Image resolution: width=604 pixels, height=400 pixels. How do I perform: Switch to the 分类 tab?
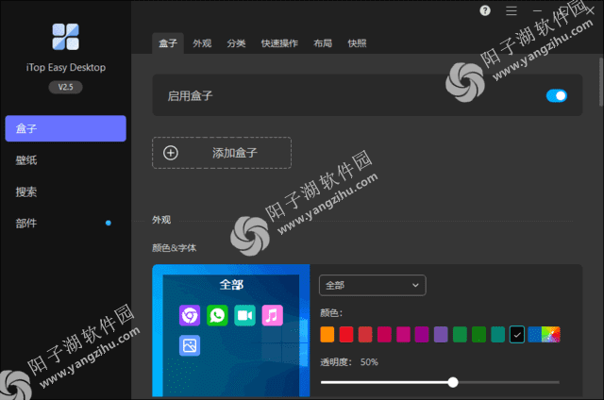pos(236,43)
